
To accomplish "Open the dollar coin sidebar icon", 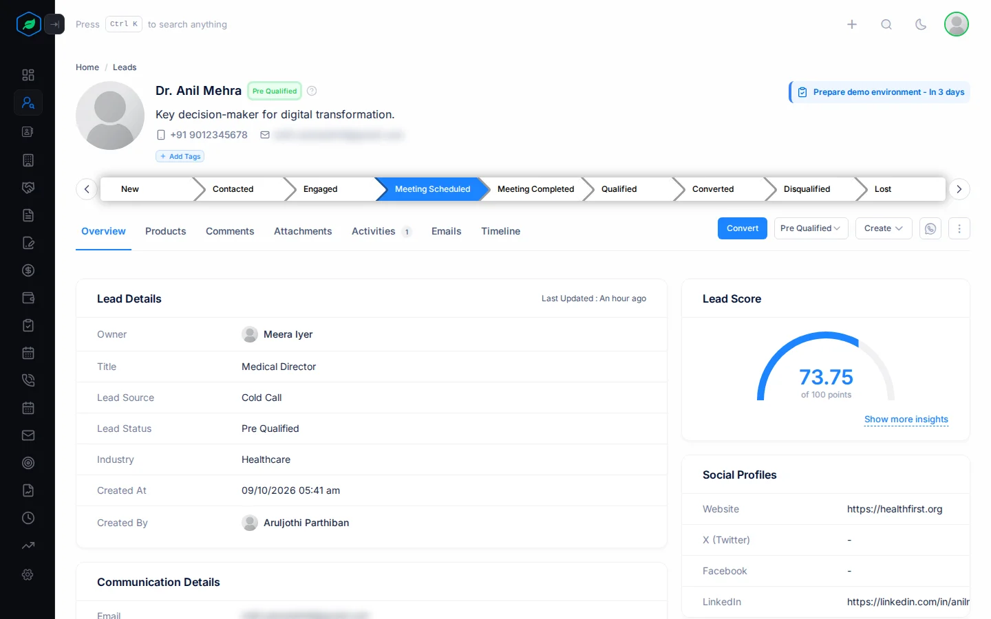I will [28, 270].
